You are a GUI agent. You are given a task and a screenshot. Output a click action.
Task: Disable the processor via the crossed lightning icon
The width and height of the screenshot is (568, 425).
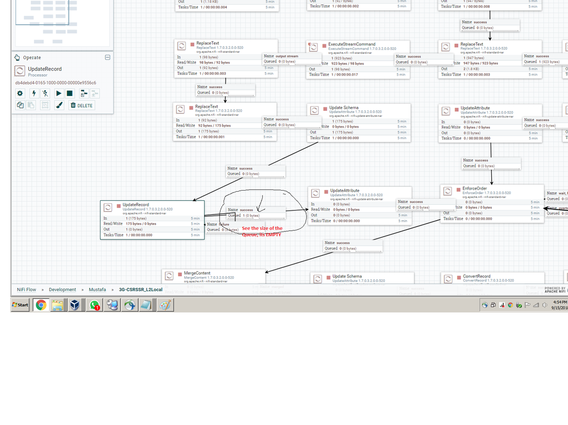pyautogui.click(x=45, y=93)
